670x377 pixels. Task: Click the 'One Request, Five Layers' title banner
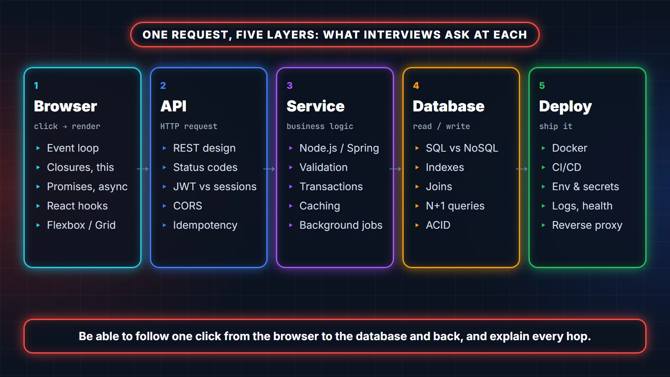pyautogui.click(x=335, y=34)
